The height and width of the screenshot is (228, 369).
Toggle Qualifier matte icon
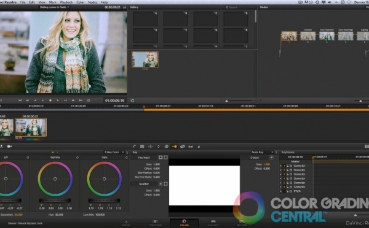[x=161, y=184]
